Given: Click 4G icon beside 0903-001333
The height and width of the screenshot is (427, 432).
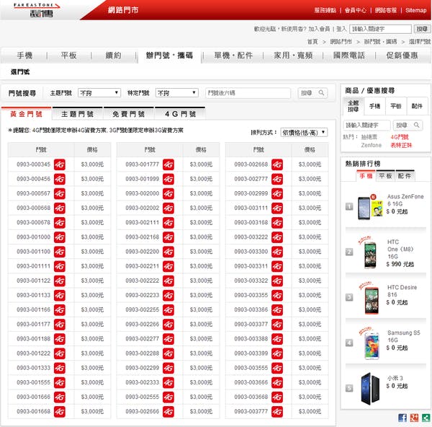Looking at the screenshot, I should (x=60, y=368).
